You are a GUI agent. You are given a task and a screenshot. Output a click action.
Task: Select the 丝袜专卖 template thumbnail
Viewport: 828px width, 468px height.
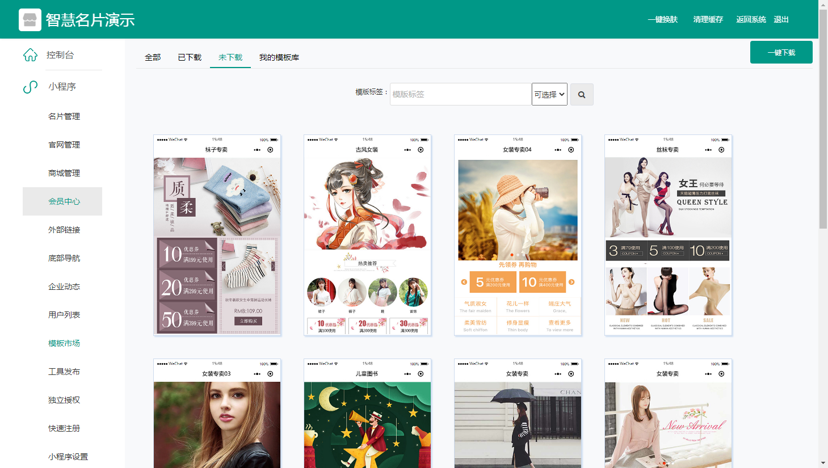tap(669, 235)
